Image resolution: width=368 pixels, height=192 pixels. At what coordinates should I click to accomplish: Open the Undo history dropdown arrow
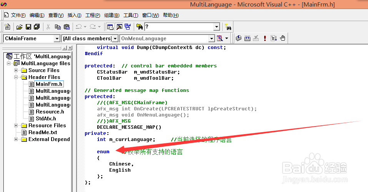[85, 27]
